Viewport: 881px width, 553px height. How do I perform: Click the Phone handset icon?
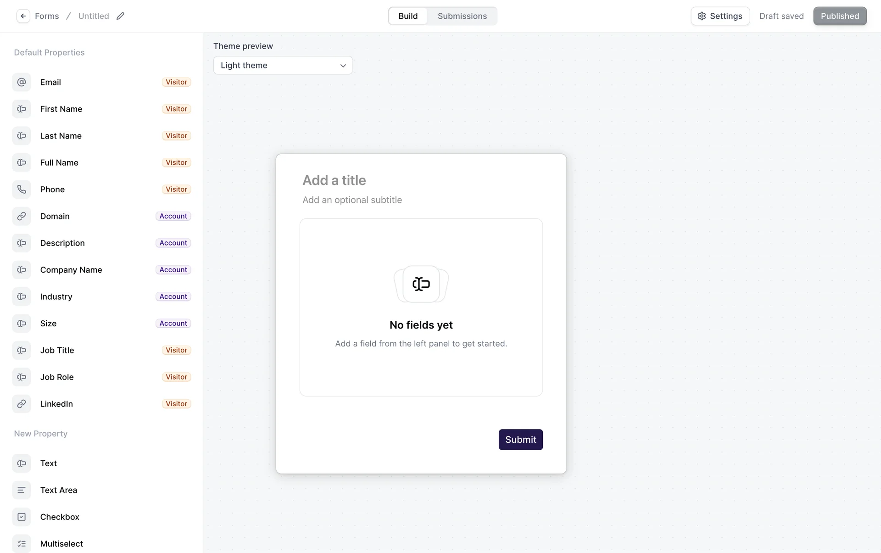pyautogui.click(x=22, y=190)
